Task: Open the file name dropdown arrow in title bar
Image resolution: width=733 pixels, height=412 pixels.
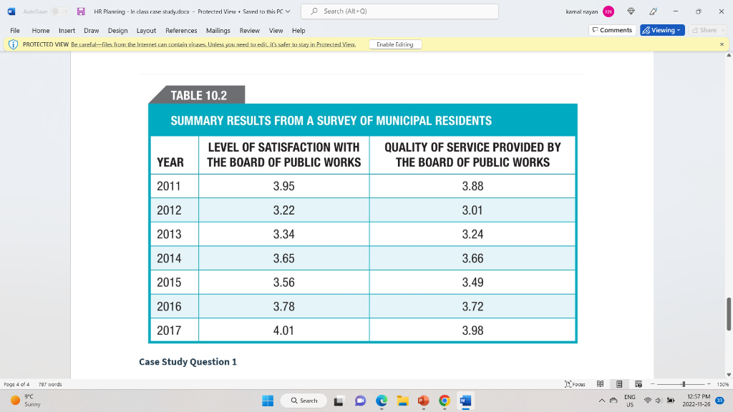Action: pos(288,11)
